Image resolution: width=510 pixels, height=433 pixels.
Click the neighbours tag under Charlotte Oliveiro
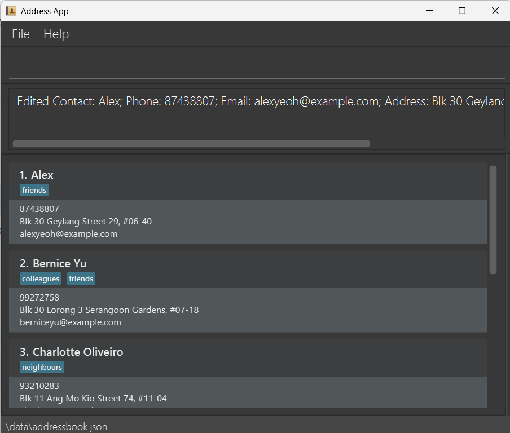point(42,368)
